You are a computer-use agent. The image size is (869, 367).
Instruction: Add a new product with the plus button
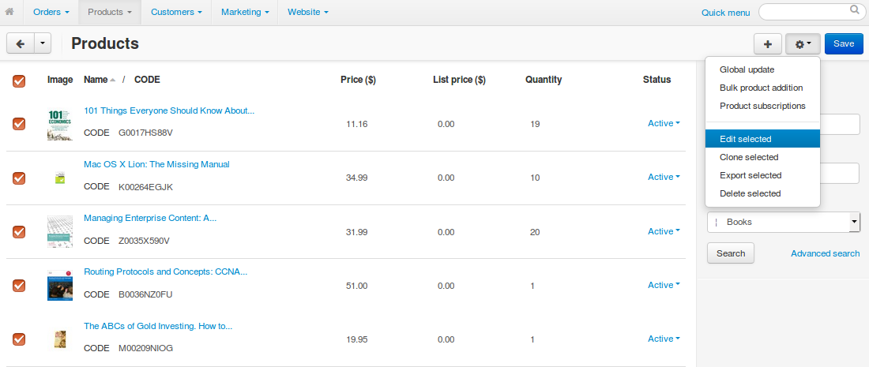(x=768, y=43)
